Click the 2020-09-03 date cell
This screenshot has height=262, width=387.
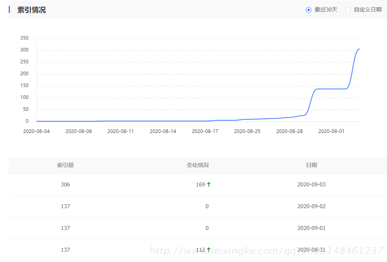(311, 184)
